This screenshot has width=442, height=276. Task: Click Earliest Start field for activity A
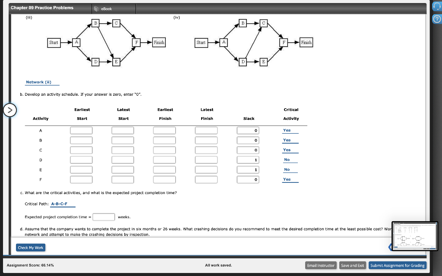(82, 130)
